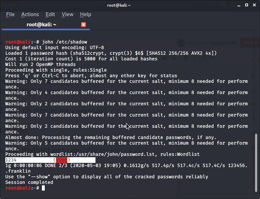The image size is (260, 199).
Task: Select the root@kali: ~ terminal tab
Action: (46, 25)
